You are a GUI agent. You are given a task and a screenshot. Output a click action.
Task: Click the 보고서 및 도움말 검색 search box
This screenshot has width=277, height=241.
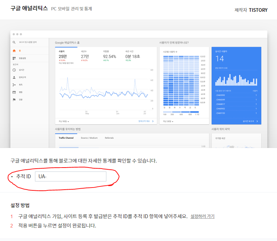coord(28,42)
